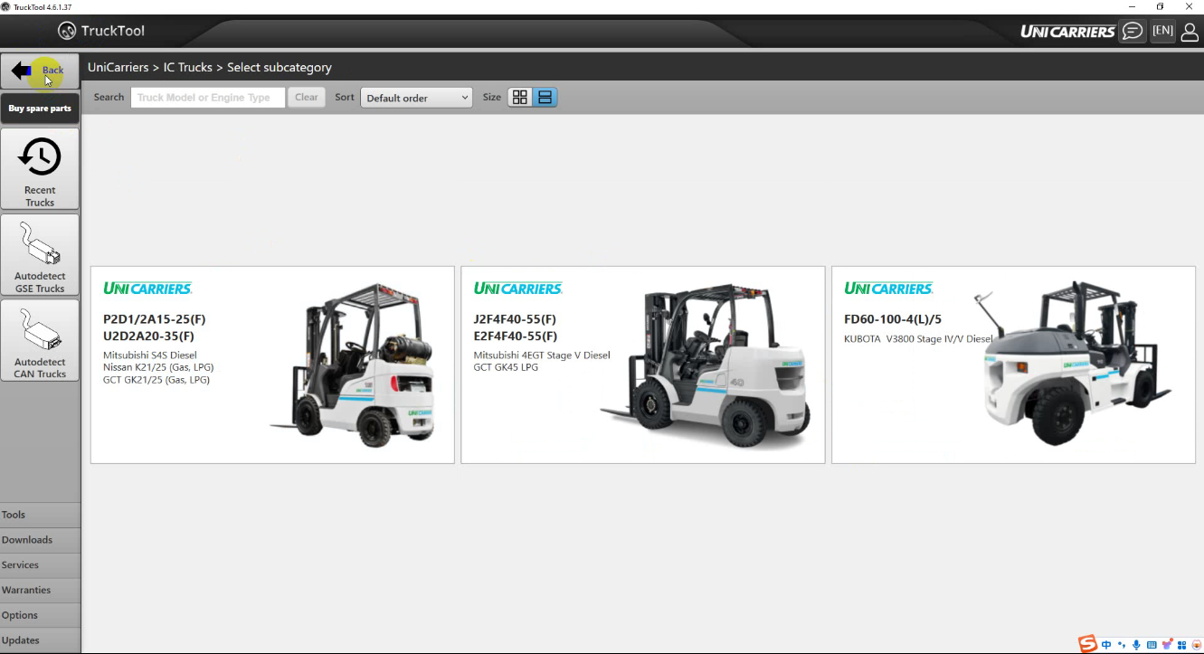Screen dimensions: 1204x654
Task: Launch Autodetect GSE Trucks
Action: 40,255
